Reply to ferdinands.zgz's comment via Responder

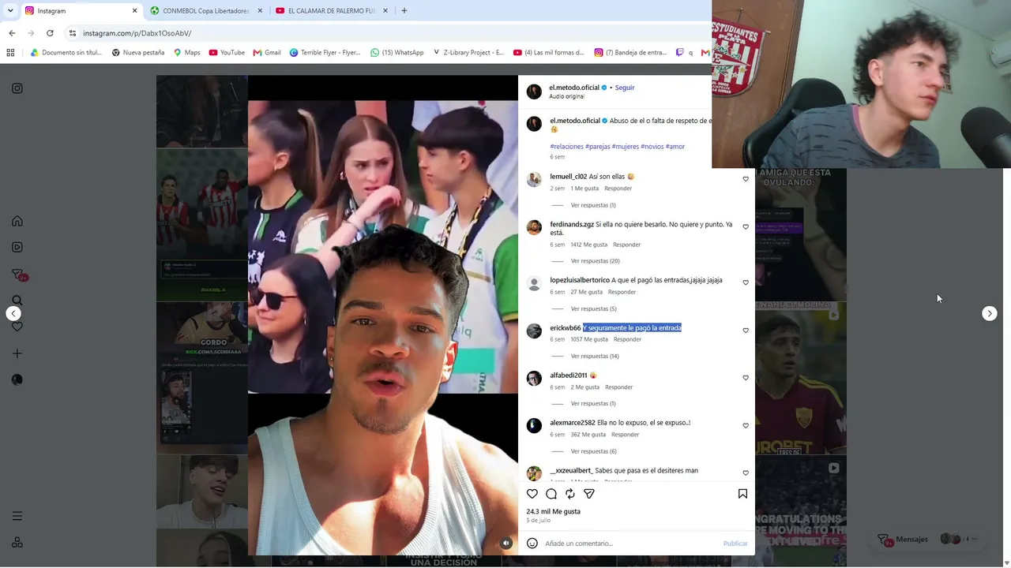click(x=626, y=245)
